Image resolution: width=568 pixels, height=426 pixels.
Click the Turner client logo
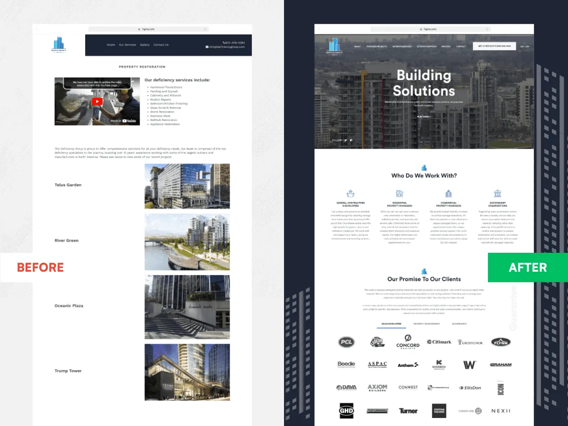tap(408, 411)
